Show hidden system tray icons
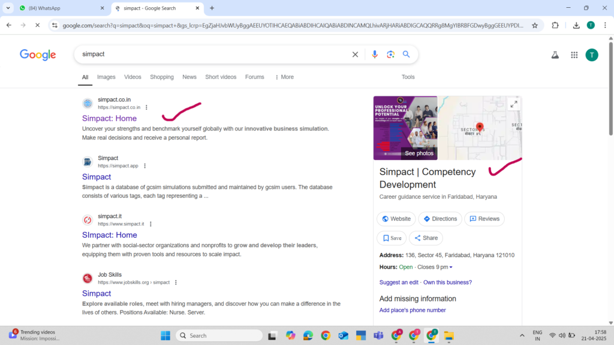Image resolution: width=614 pixels, height=345 pixels. [522, 335]
